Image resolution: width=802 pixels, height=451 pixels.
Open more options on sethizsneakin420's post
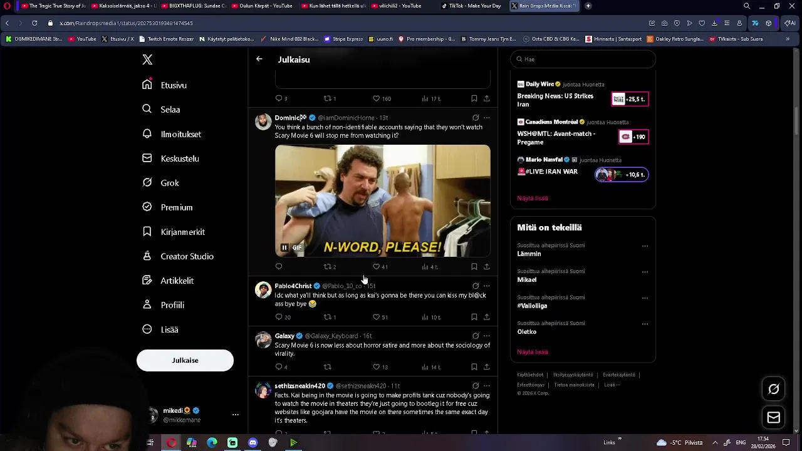pyautogui.click(x=486, y=386)
